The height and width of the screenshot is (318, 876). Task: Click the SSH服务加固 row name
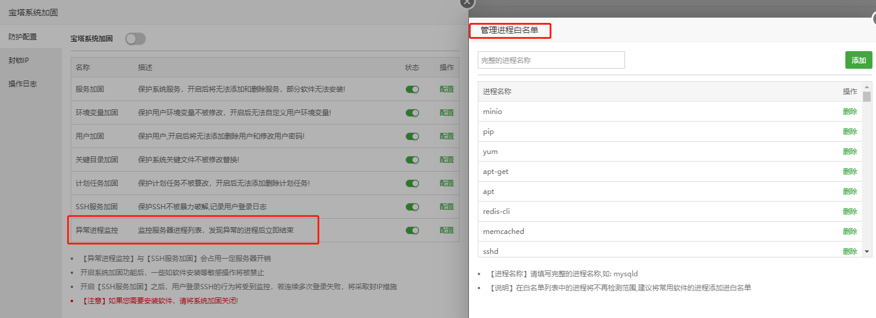tap(97, 207)
